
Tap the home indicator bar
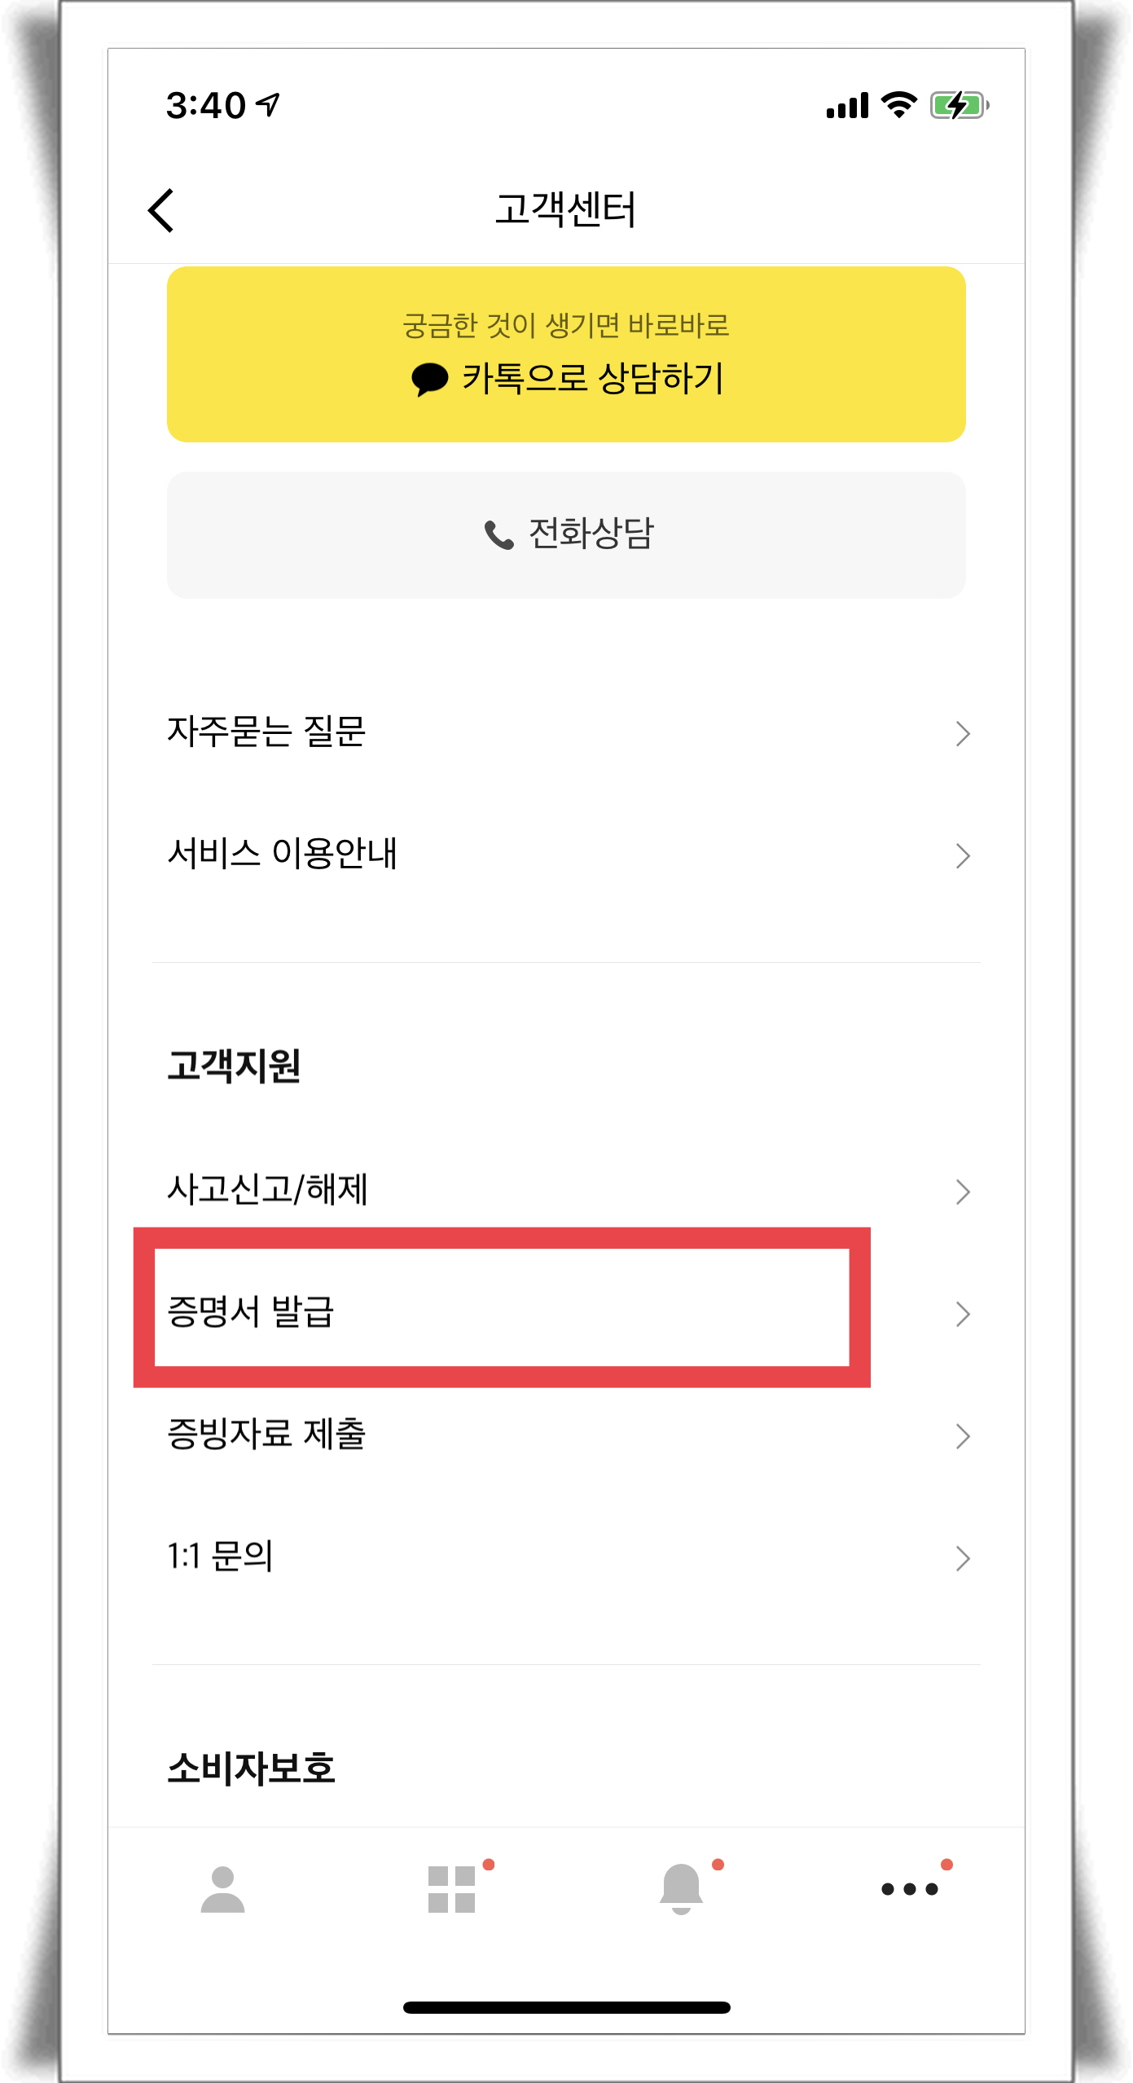pos(566,2007)
